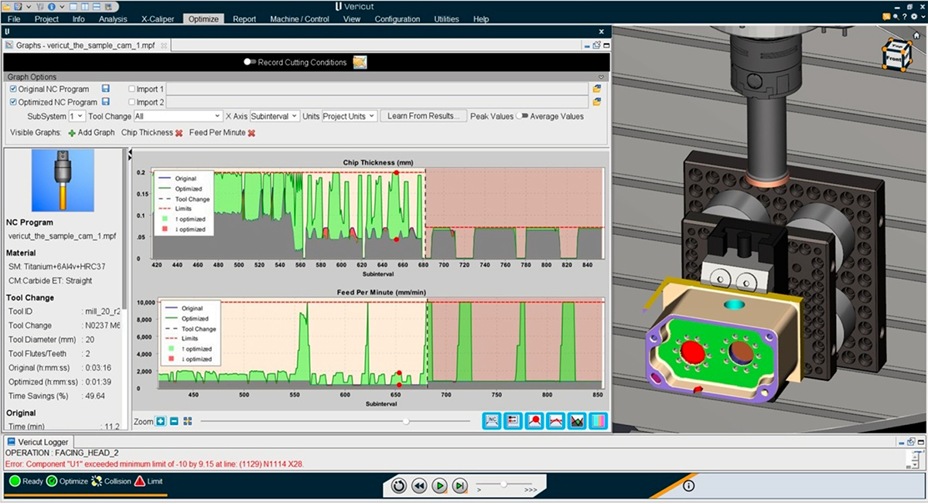Collapse the Graph Options section
The height and width of the screenshot is (503, 928).
tap(601, 77)
